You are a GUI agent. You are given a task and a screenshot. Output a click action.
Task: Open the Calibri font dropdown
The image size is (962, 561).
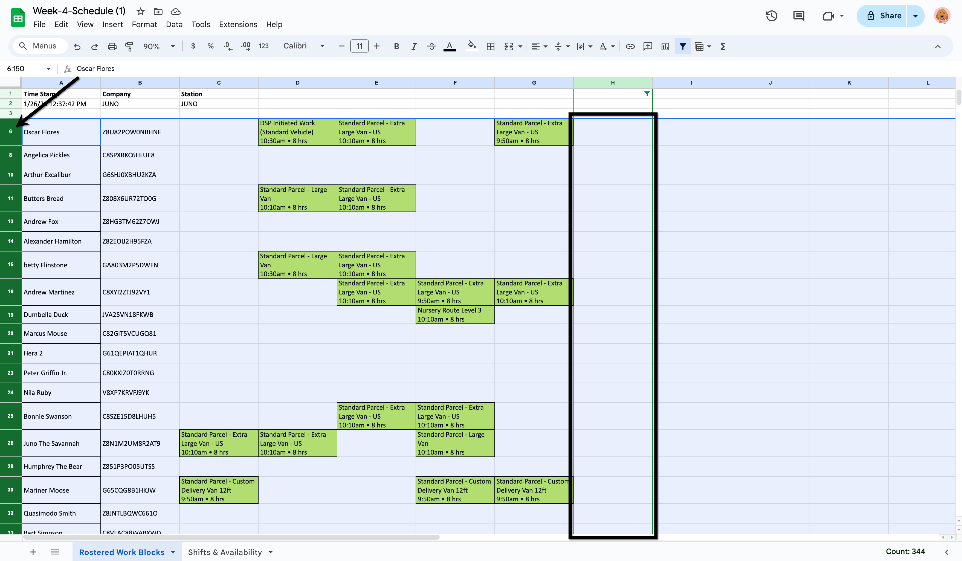(x=303, y=46)
